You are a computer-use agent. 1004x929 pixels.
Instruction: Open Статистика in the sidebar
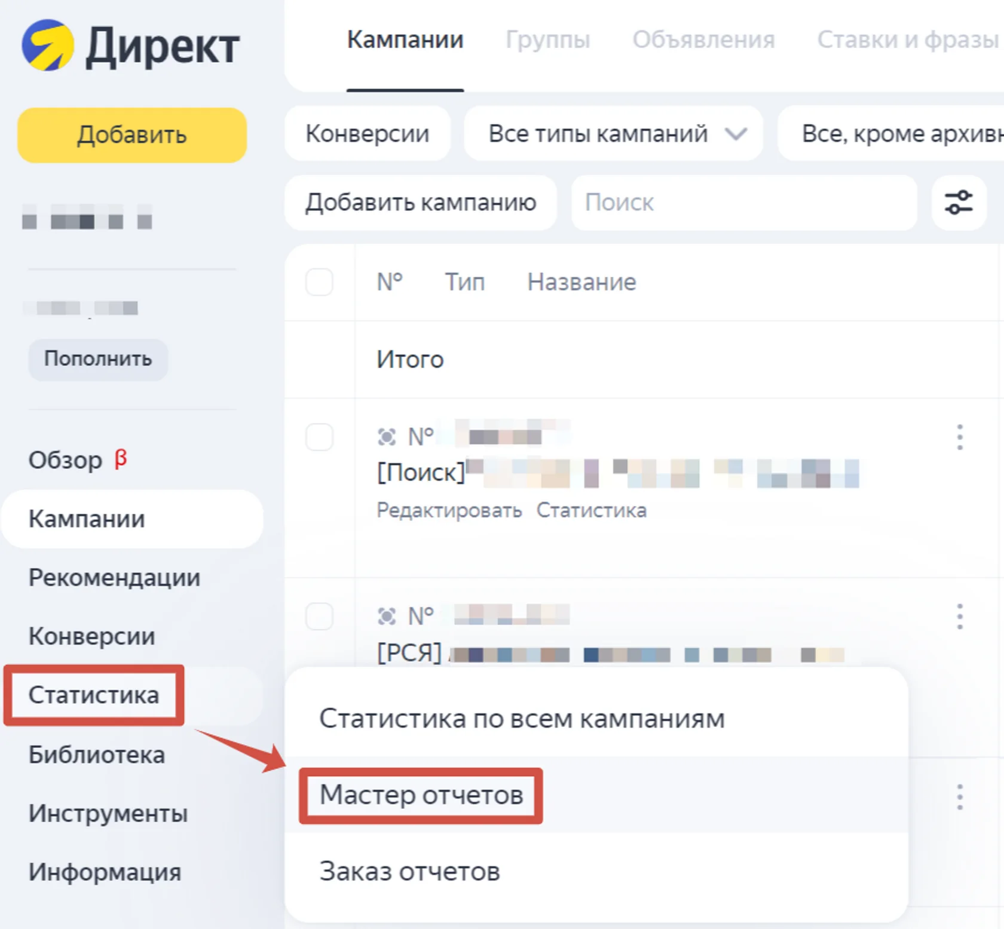(94, 695)
